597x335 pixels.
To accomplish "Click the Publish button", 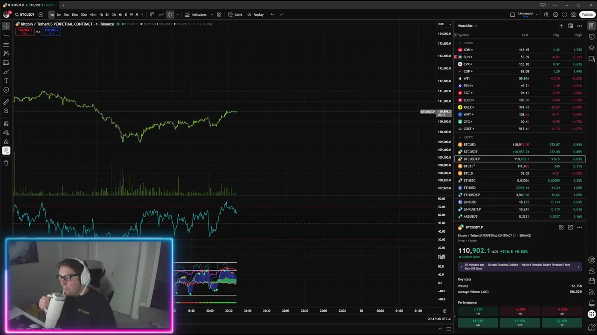I will [x=587, y=14].
